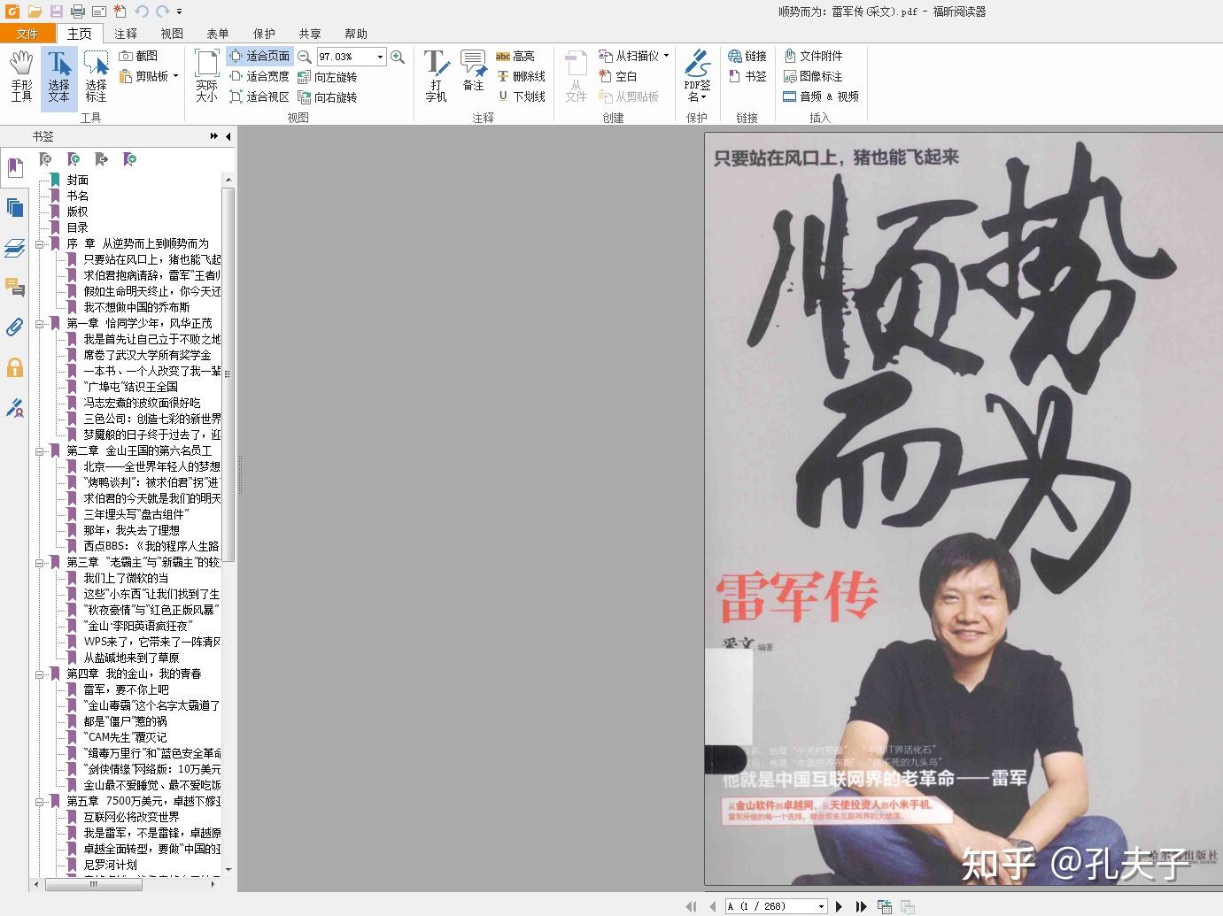Activate the Select Text tool (选择文本)

[58, 76]
